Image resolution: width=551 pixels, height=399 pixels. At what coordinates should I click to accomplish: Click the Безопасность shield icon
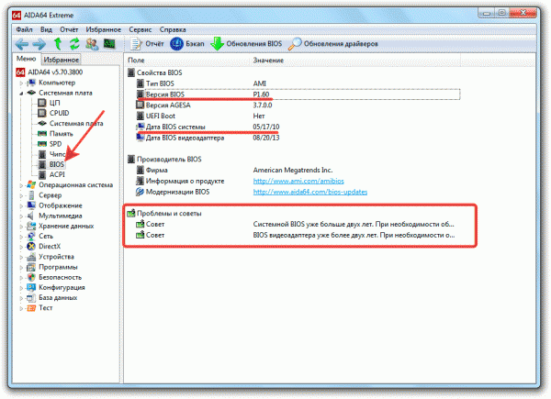click(31, 277)
